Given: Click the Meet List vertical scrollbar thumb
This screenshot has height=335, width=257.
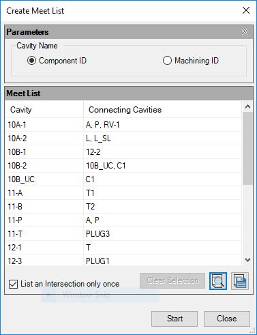Looking at the screenshot, I should 247,148.
